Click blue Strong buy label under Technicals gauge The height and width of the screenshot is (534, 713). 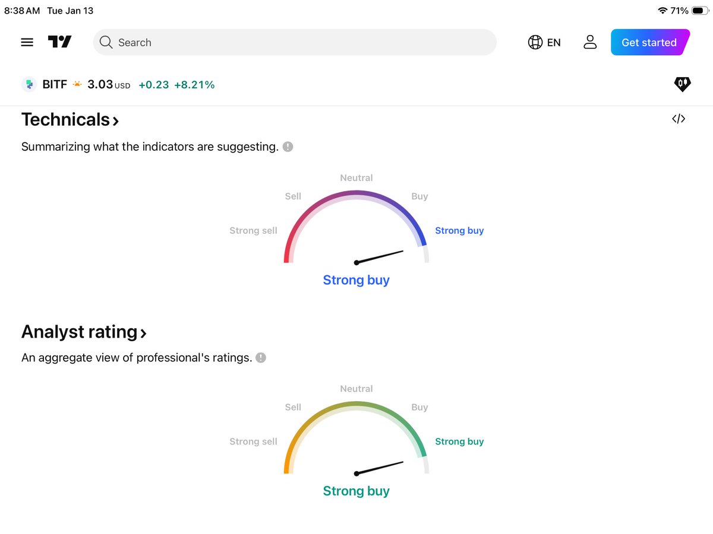[x=356, y=280]
